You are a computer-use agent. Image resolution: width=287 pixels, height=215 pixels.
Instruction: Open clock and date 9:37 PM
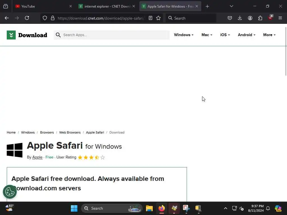point(256,208)
